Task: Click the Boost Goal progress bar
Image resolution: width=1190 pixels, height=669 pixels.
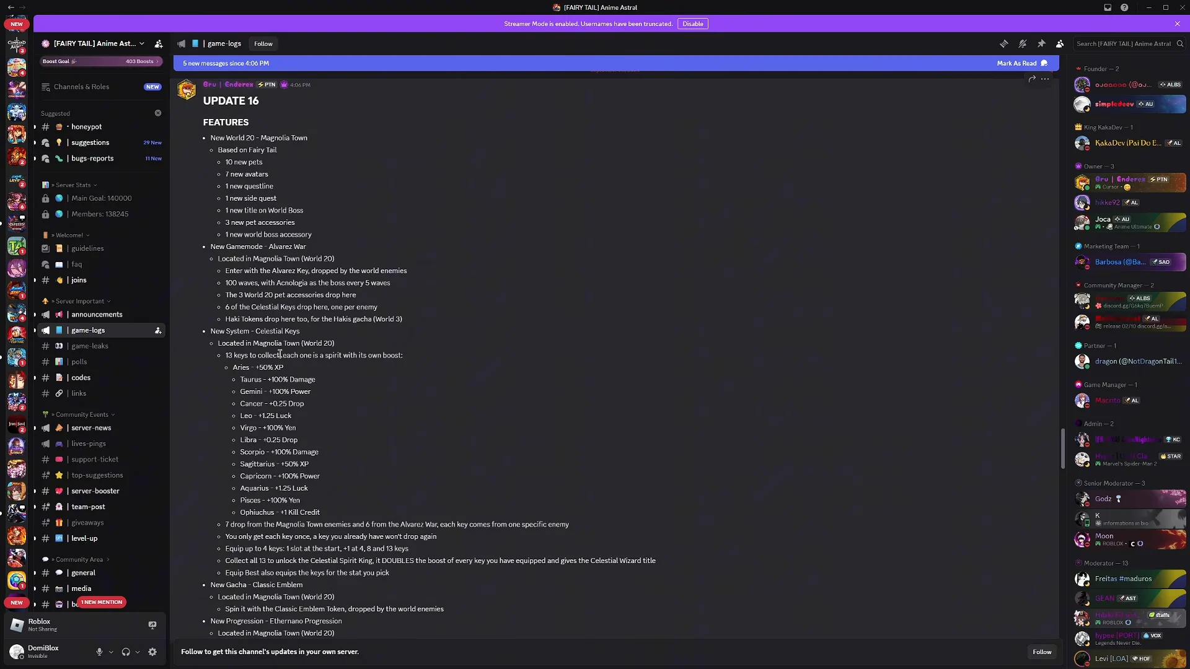Action: [x=101, y=61]
